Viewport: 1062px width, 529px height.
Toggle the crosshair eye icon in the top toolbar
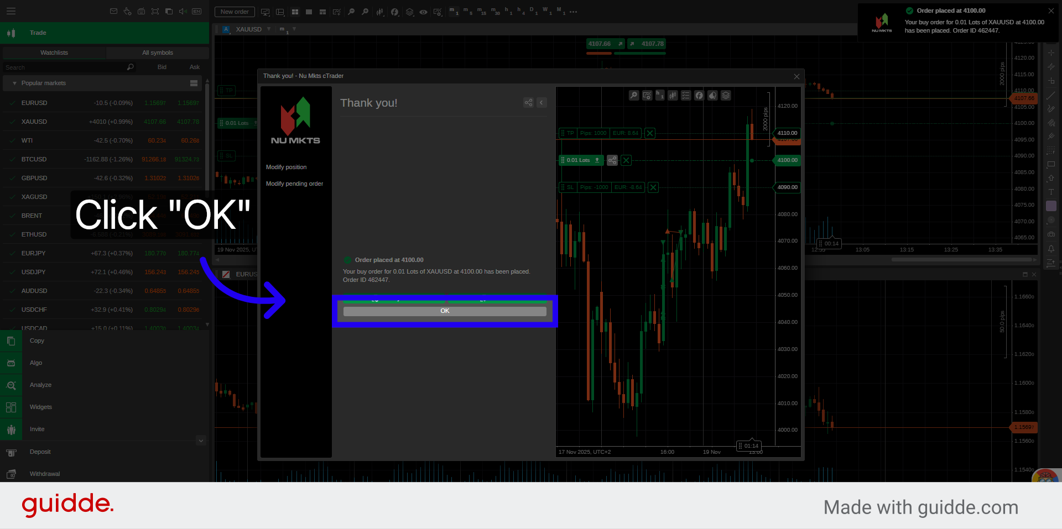(423, 12)
